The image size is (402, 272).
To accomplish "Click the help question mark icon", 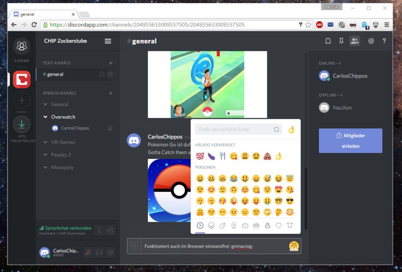I will click(x=384, y=41).
